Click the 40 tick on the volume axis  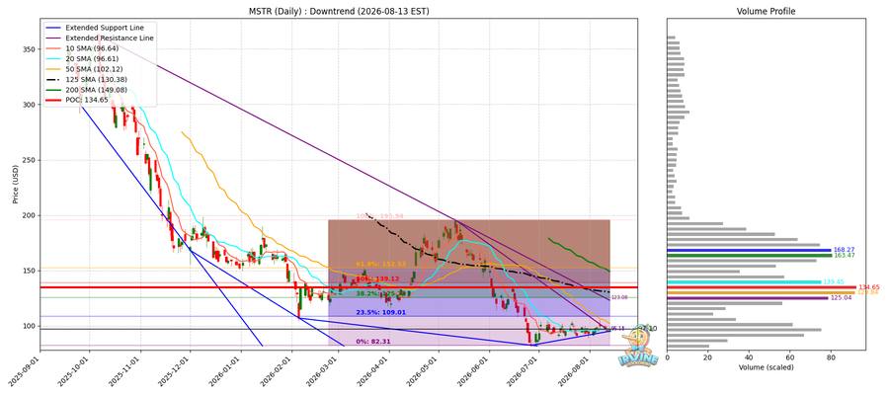point(749,357)
